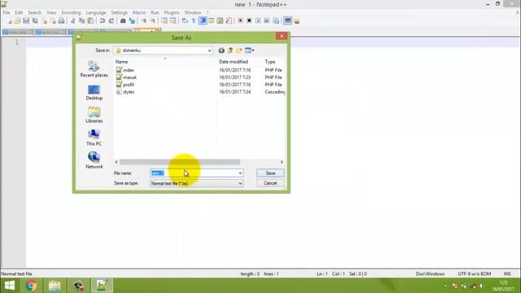
Task: Click the Cut scissors toolbar icon
Action: click(x=72, y=21)
